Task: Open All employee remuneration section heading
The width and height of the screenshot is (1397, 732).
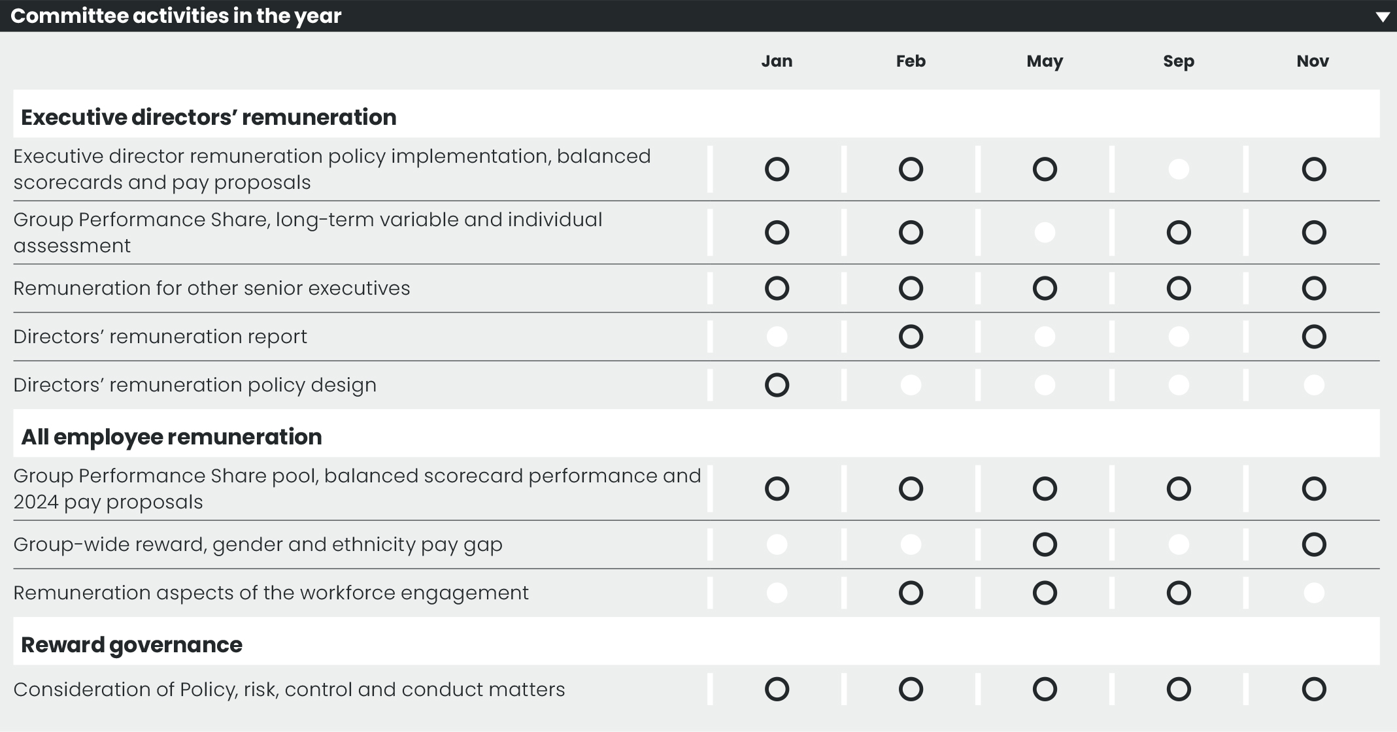Action: pyautogui.click(x=171, y=437)
